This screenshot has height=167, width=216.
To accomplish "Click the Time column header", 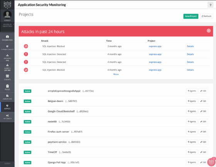I will 109,41.
